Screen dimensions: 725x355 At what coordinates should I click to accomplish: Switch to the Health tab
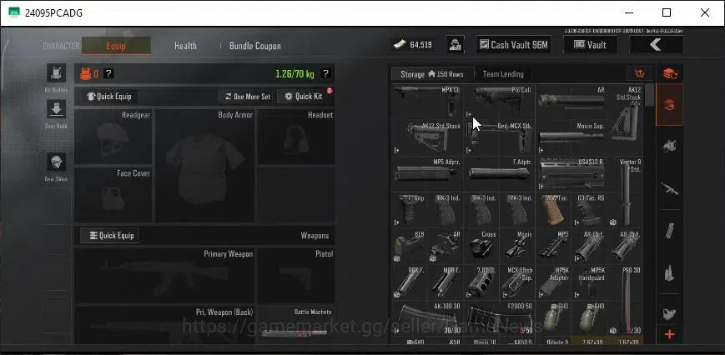pos(185,46)
